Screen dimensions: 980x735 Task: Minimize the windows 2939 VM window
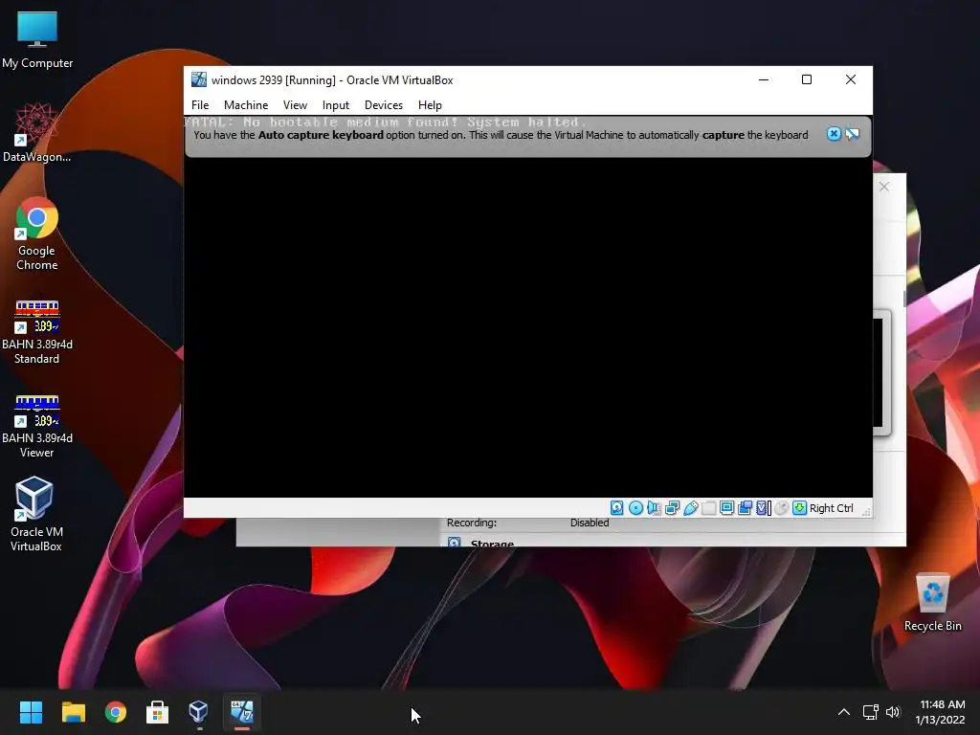pyautogui.click(x=764, y=79)
